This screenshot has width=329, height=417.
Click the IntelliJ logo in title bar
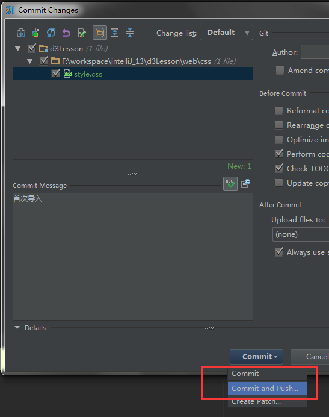(10, 10)
